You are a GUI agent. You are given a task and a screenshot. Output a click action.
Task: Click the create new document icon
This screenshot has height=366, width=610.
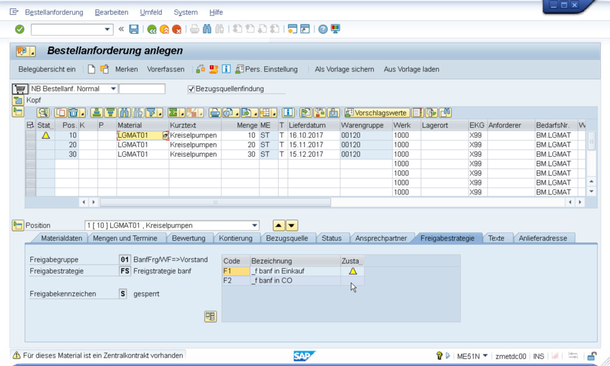point(92,69)
